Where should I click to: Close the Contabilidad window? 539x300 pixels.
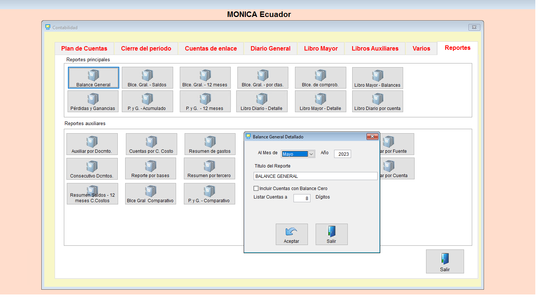(x=474, y=27)
